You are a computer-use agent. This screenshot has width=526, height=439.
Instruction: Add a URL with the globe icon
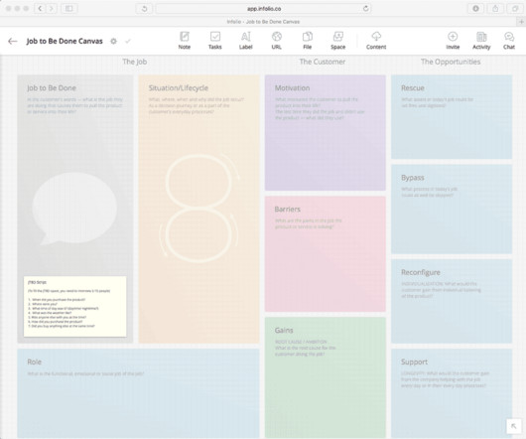tap(277, 41)
